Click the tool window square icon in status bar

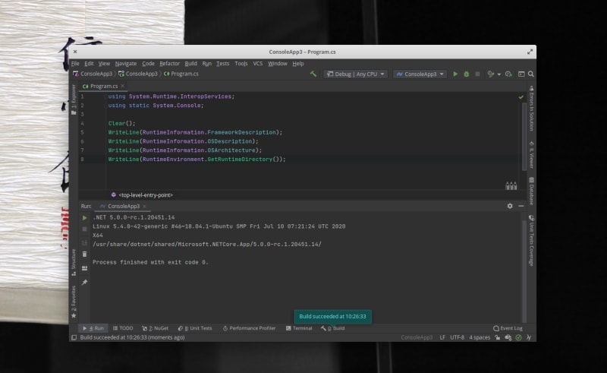[x=74, y=337]
